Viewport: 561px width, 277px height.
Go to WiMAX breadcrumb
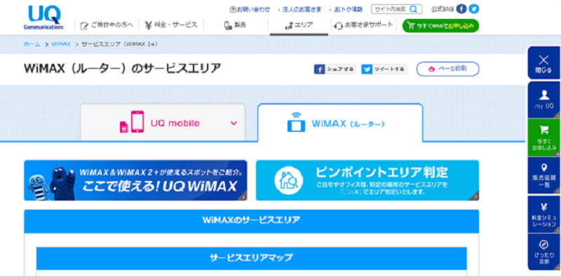61,44
